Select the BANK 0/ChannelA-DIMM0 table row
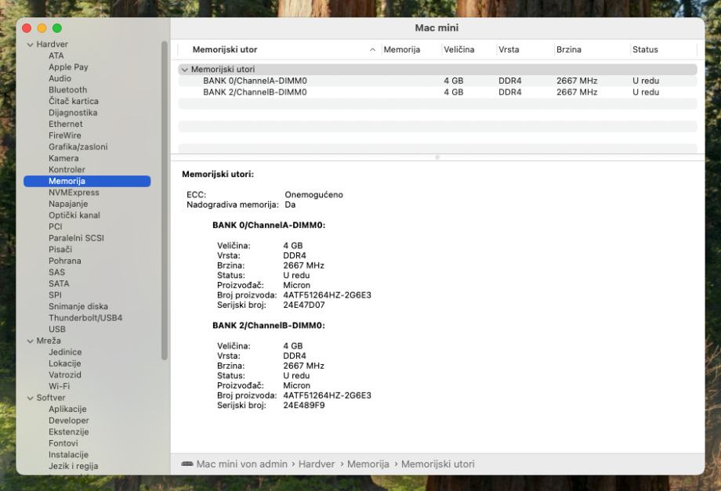The image size is (721, 491). (255, 81)
